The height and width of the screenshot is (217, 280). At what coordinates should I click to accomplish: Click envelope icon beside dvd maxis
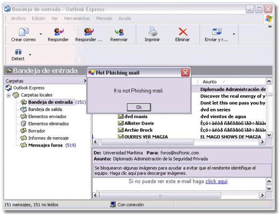tap(121, 116)
